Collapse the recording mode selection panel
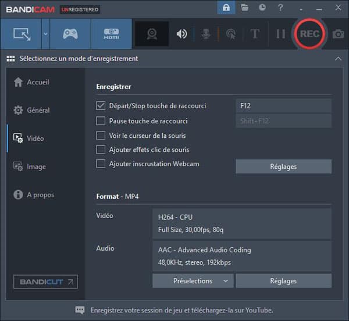The width and height of the screenshot is (349, 321). 338,59
